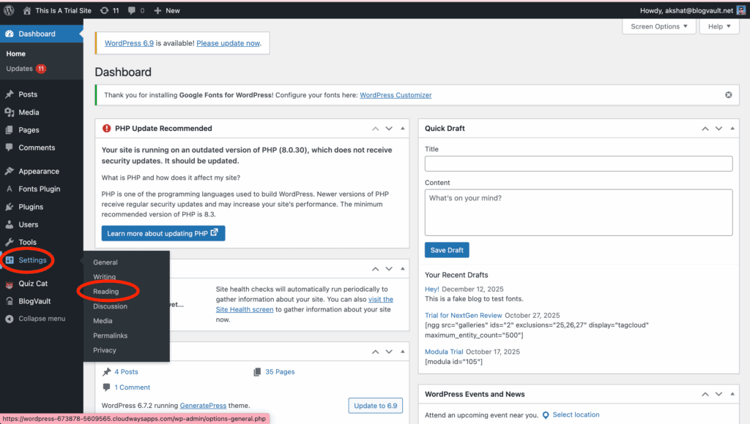Screen dimensions: 750x424
Task: Open the Quiz Cat icon in sidebar
Action: [9, 284]
